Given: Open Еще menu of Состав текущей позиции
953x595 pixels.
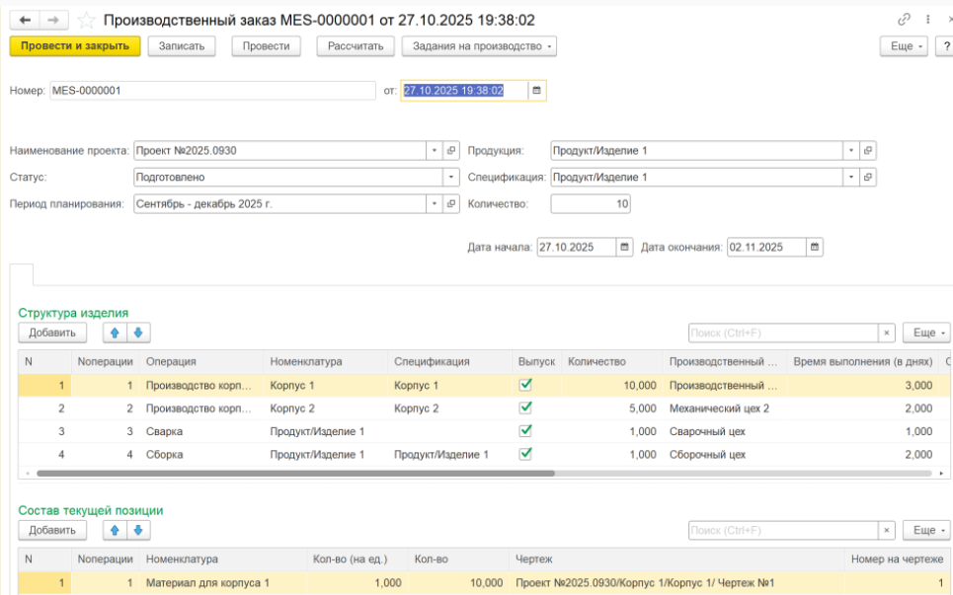Looking at the screenshot, I should (927, 530).
